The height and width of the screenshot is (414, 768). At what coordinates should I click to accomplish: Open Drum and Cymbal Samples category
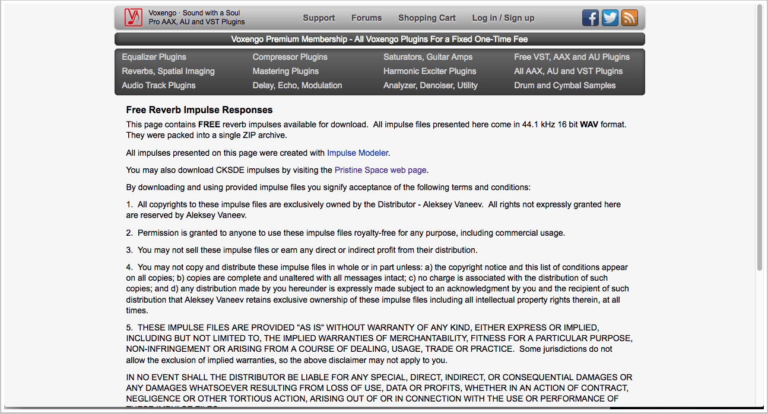coord(564,85)
